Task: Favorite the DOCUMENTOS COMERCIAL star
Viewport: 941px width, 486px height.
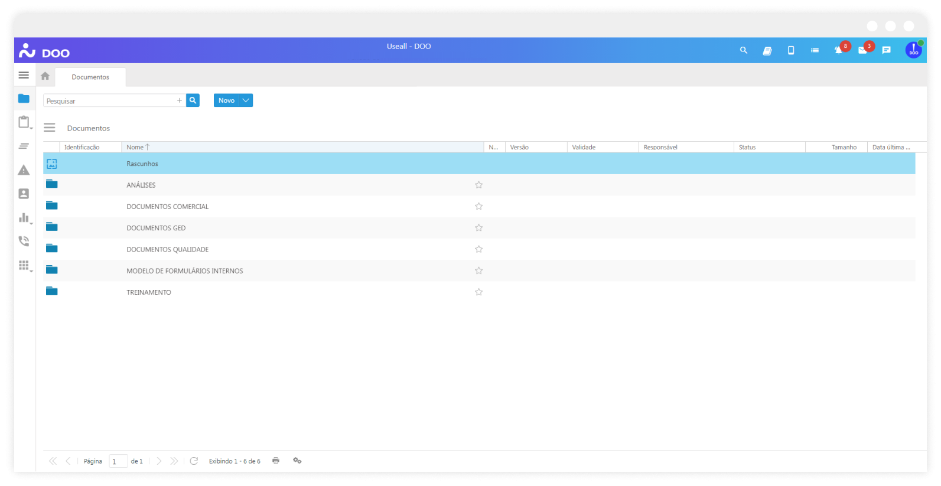Action: pyautogui.click(x=479, y=206)
